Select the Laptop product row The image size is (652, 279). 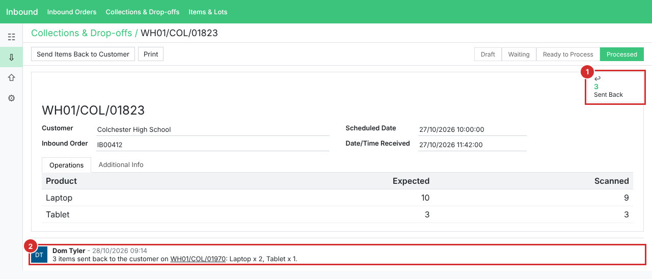click(337, 198)
